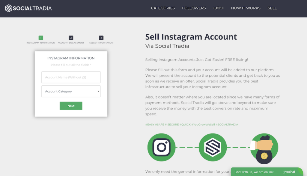The width and height of the screenshot is (307, 176).
Task: Click the jivochat logo in chat bar
Action: (289, 172)
